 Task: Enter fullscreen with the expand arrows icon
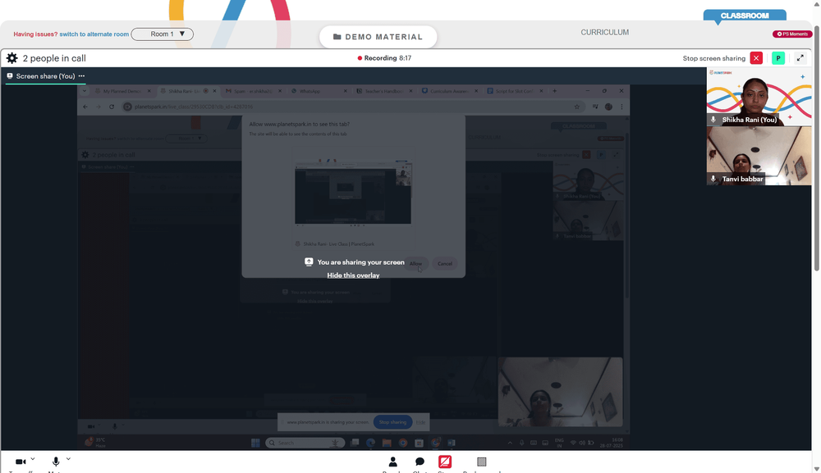(x=800, y=58)
